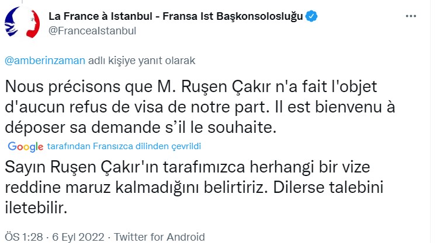
Task: Open the @FrancealIstanbul handle
Action: click(91, 30)
